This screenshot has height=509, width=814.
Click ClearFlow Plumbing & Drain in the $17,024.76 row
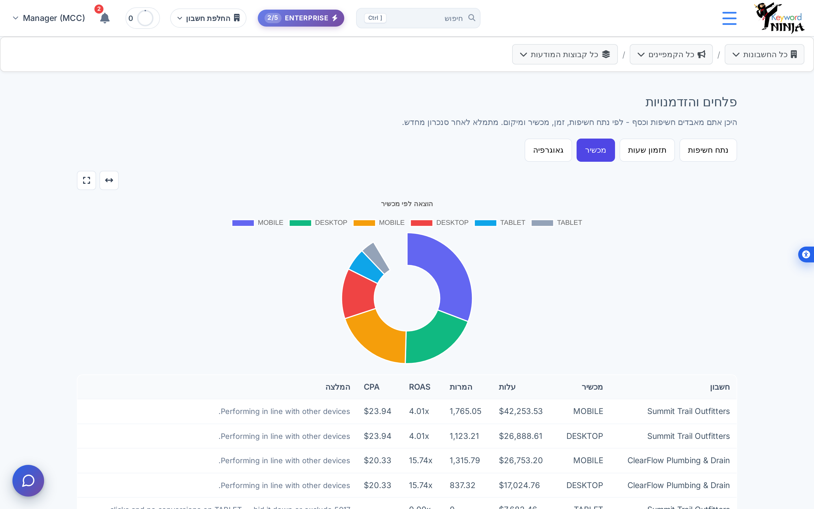click(x=678, y=486)
